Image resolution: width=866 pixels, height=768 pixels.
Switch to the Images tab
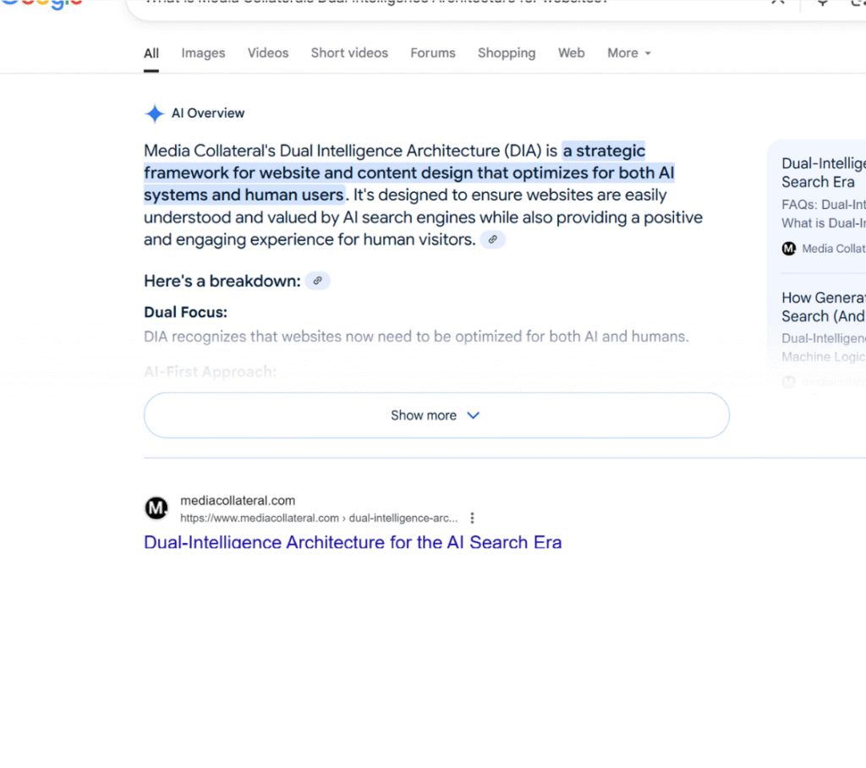[203, 53]
